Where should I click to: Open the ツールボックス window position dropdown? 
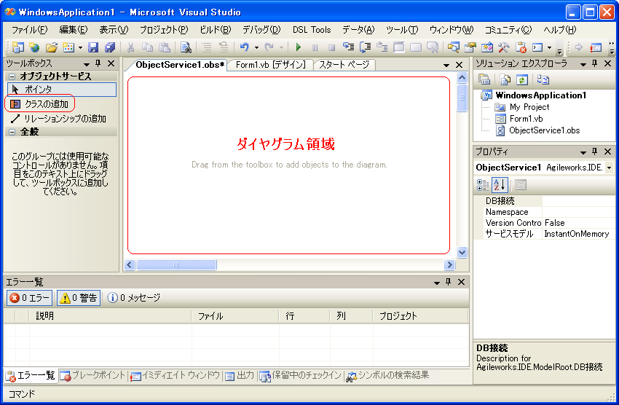coord(87,64)
